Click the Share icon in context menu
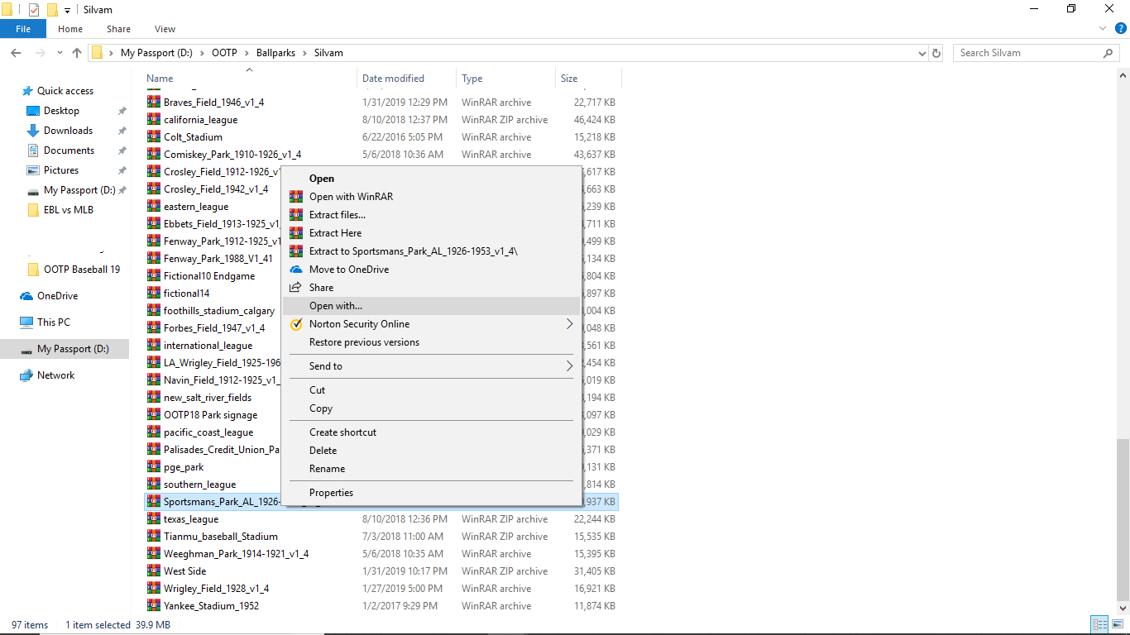 click(296, 288)
